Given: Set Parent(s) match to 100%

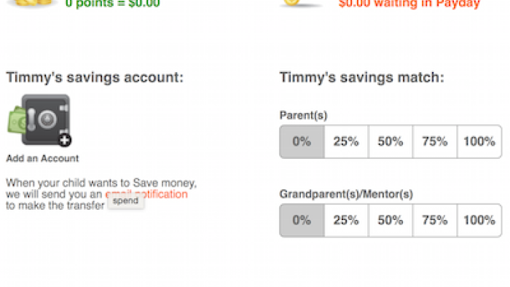Looking at the screenshot, I should [479, 142].
